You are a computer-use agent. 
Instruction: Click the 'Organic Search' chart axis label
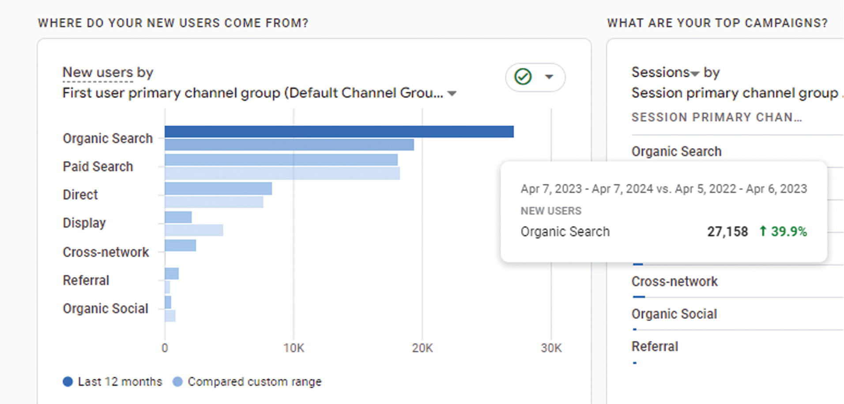[x=108, y=138]
